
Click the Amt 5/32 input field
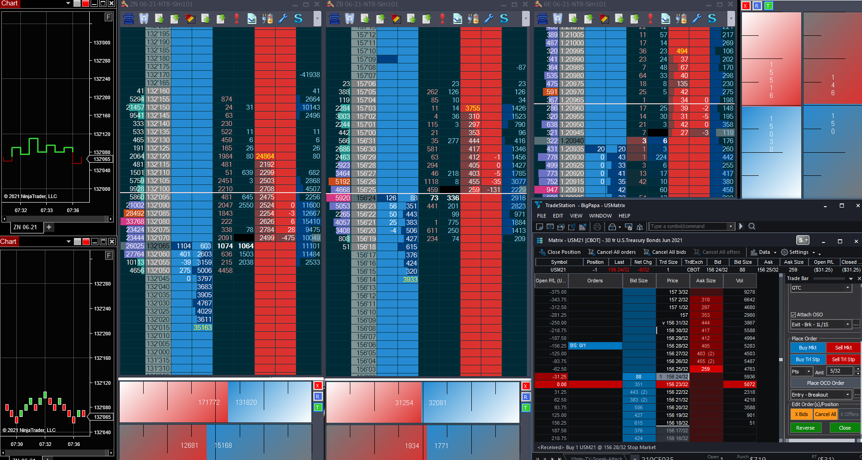(x=841, y=371)
